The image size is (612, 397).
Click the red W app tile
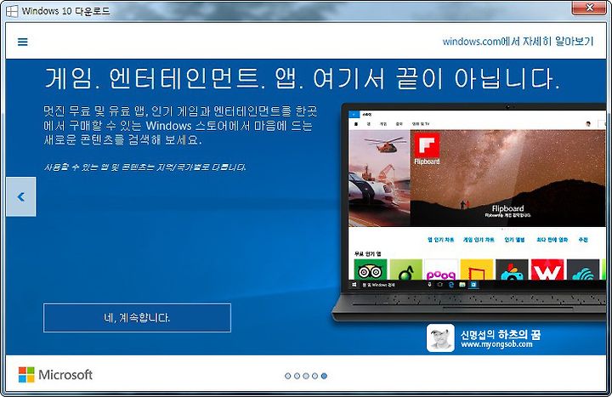[x=547, y=269]
